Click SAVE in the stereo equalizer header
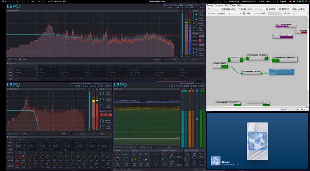 (179, 8)
